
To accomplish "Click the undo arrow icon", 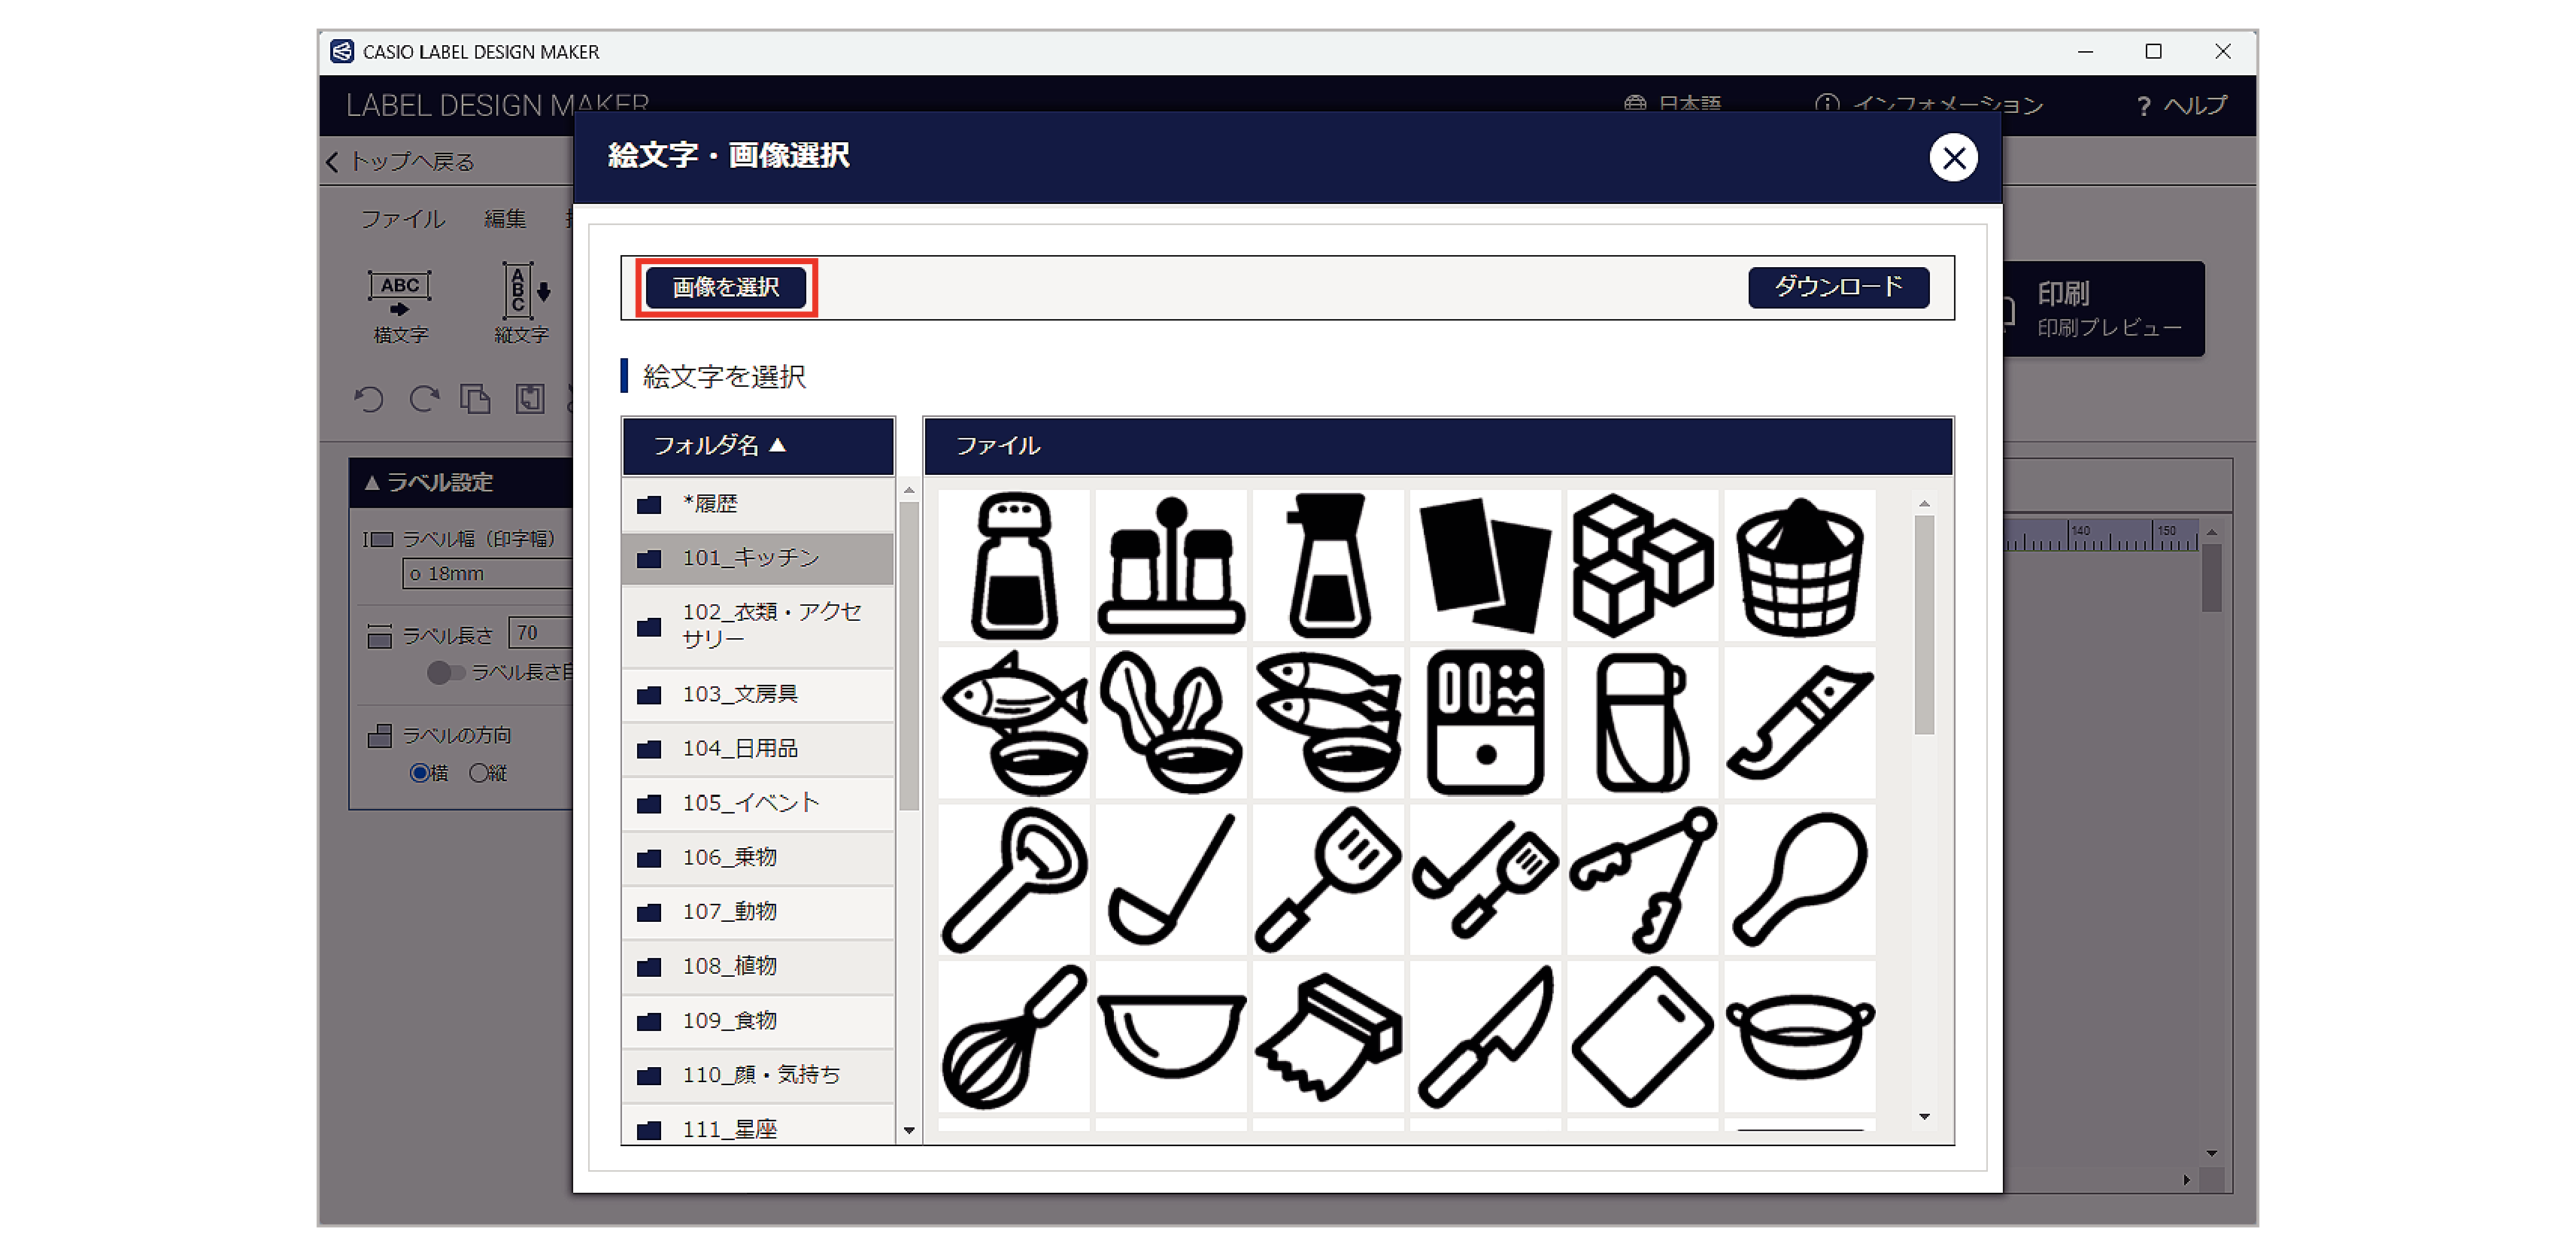I will coord(369,400).
